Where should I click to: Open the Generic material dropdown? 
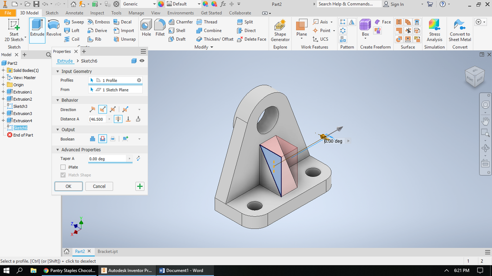pyautogui.click(x=154, y=4)
